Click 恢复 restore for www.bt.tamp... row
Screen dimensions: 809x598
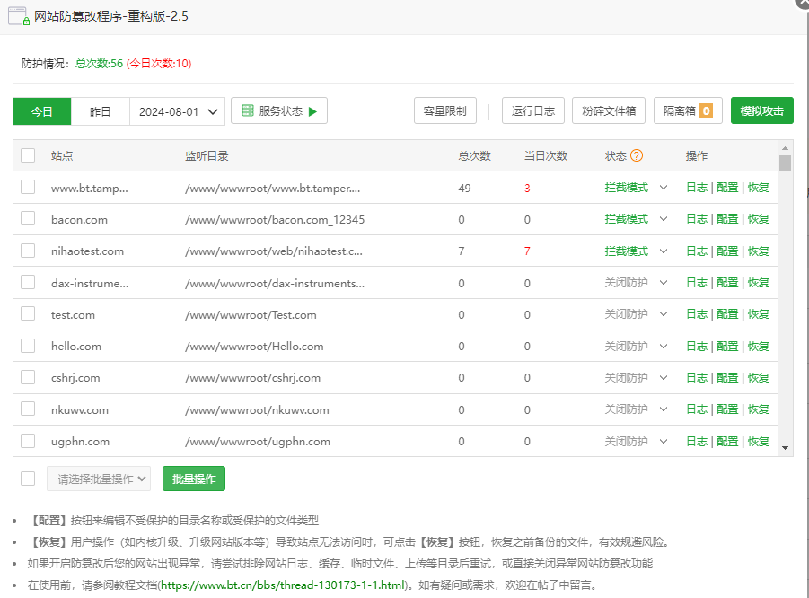759,188
